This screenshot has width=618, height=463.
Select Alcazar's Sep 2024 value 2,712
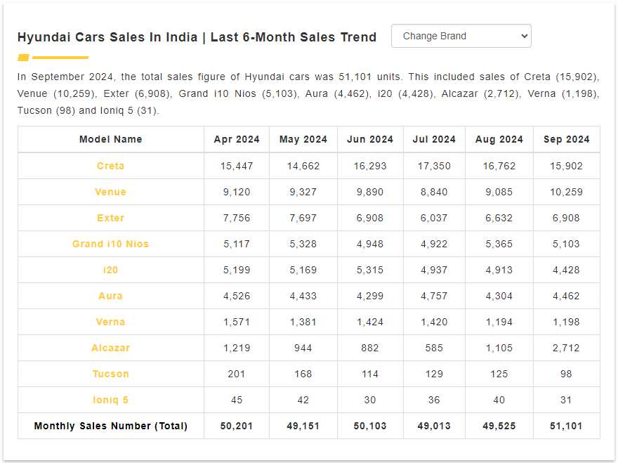click(x=566, y=348)
